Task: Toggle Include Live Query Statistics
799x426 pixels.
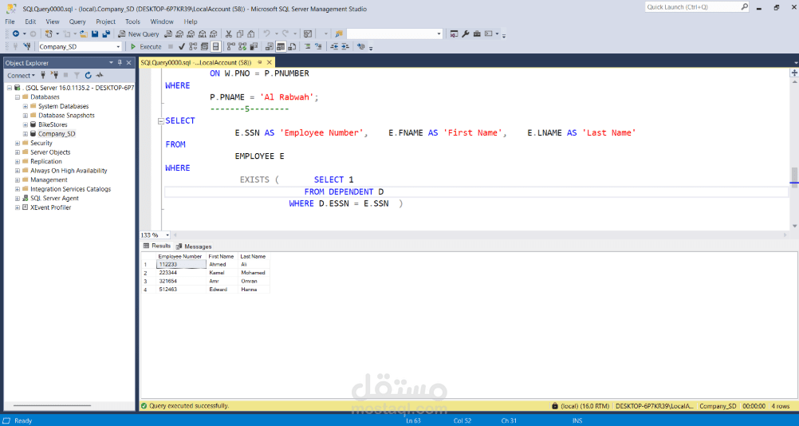Action: [x=242, y=46]
